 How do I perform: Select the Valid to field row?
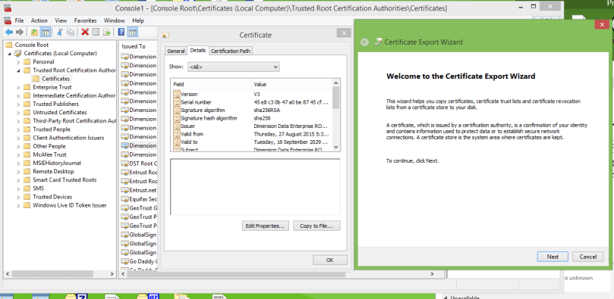[252, 142]
